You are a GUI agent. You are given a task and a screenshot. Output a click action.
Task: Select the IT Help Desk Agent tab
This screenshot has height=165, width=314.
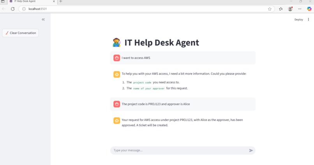pyautogui.click(x=32, y=2)
